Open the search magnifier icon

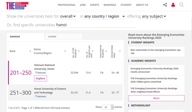coord(181,5)
